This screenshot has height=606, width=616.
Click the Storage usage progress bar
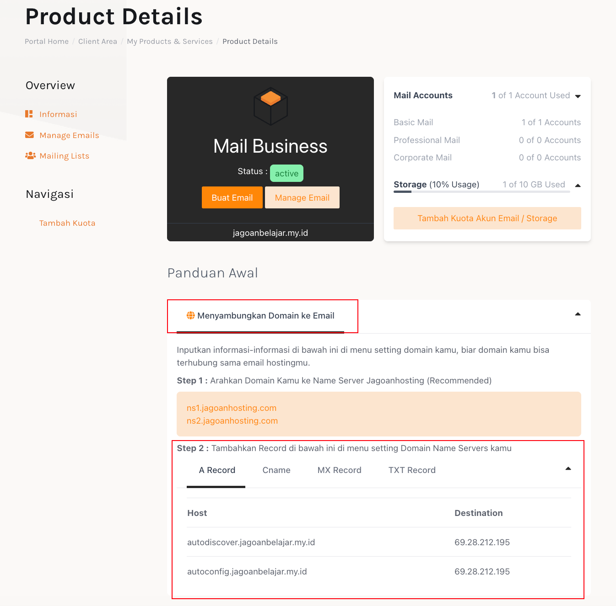(x=481, y=192)
